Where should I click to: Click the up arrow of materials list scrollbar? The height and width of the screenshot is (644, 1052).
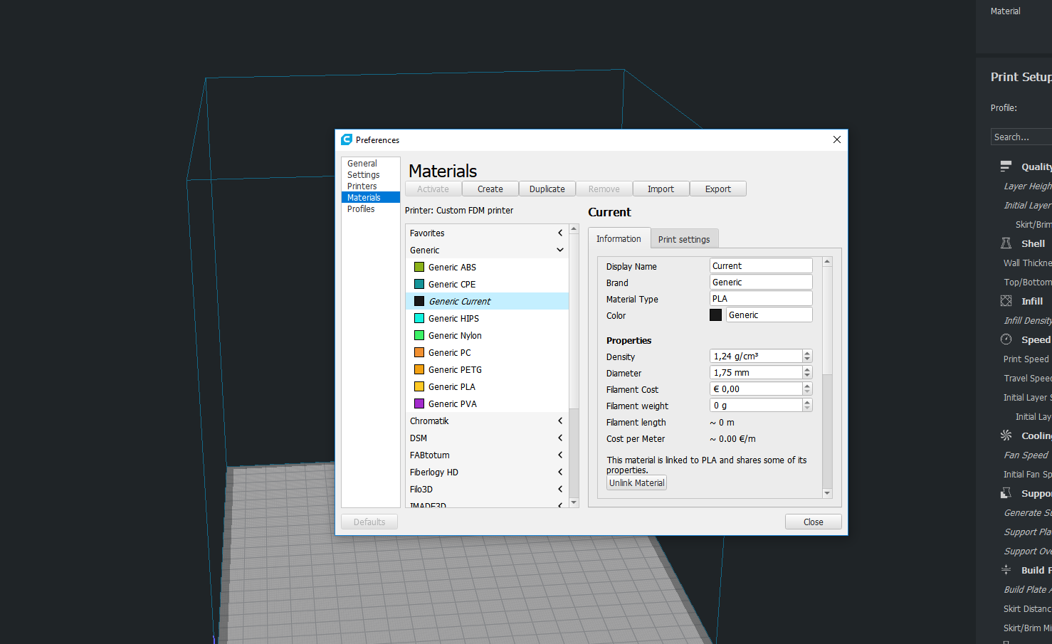(574, 229)
